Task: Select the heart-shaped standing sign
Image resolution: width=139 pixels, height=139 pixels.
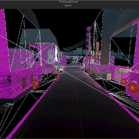Action: tap(109, 77)
